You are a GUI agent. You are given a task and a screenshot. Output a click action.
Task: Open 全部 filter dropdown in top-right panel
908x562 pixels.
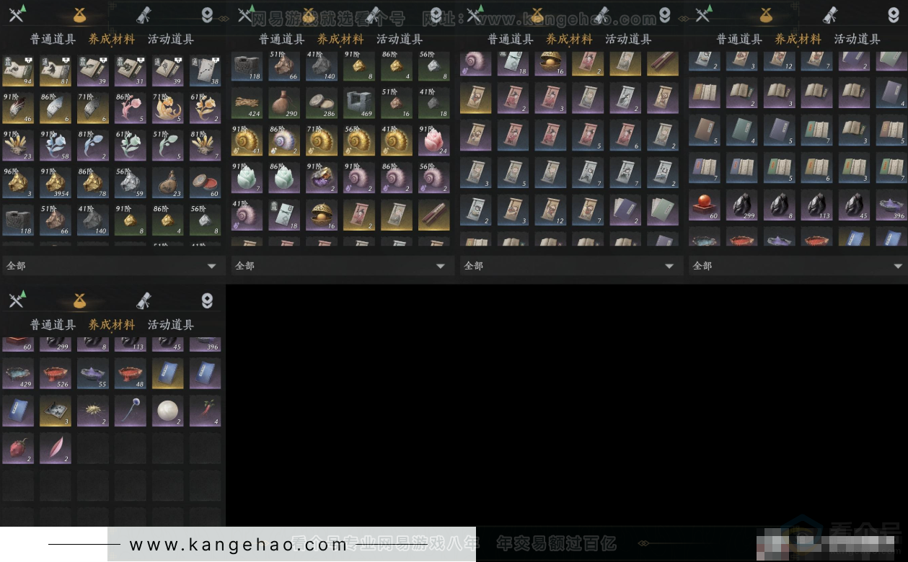[x=798, y=266]
